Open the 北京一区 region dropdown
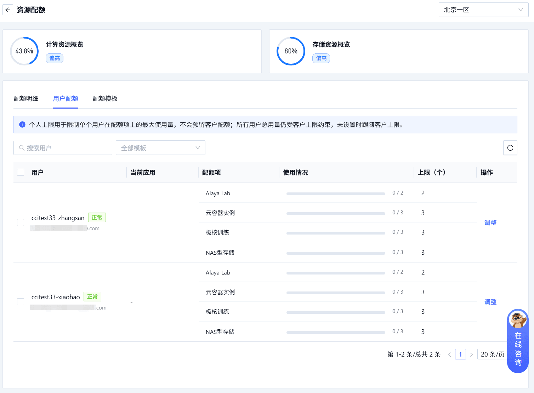Screen dimensions: 534x393 483,10
